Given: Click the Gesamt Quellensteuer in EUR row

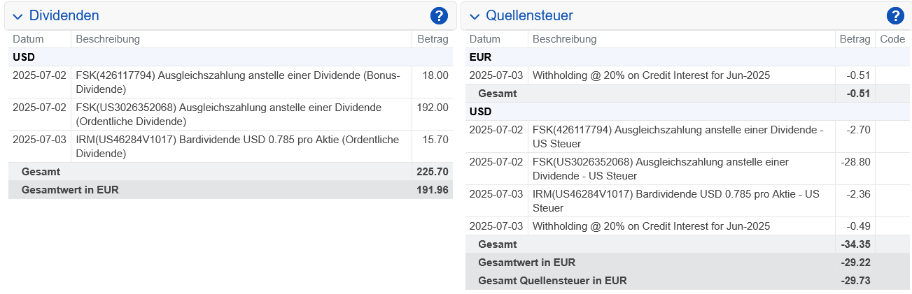Looking at the screenshot, I should click(x=687, y=280).
